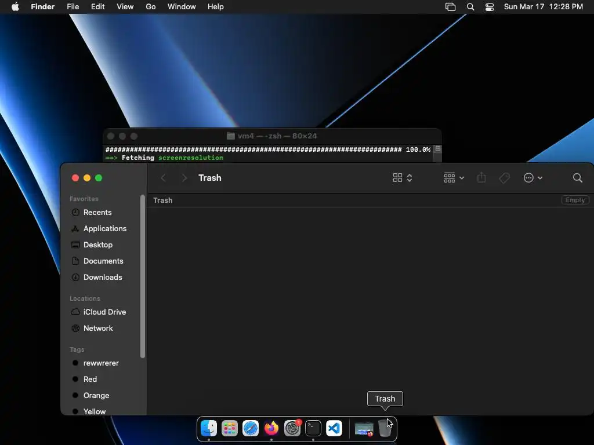Open the Go menu
The image size is (594, 445).
pos(151,7)
